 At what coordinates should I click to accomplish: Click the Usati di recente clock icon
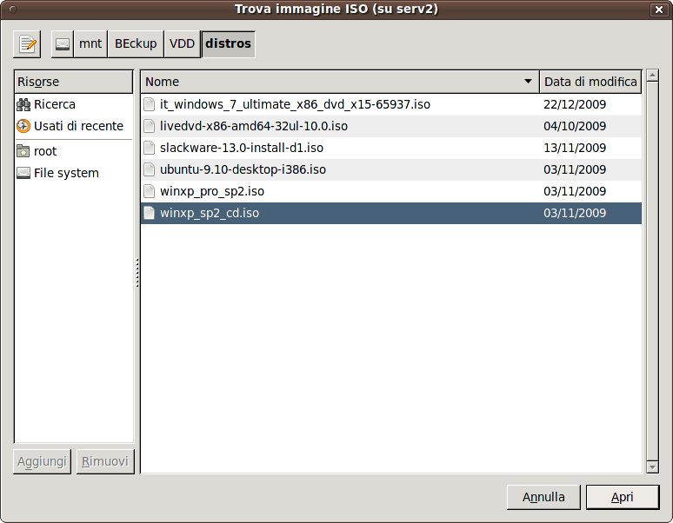click(23, 126)
